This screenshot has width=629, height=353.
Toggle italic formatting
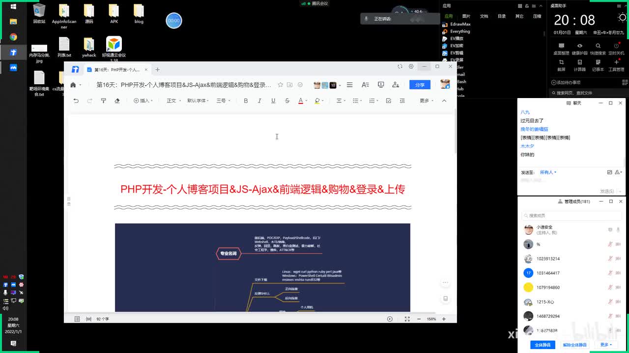click(259, 101)
